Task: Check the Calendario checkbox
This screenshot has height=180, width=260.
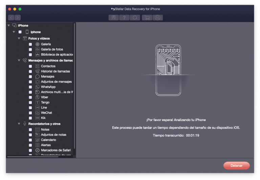Action: [30, 140]
